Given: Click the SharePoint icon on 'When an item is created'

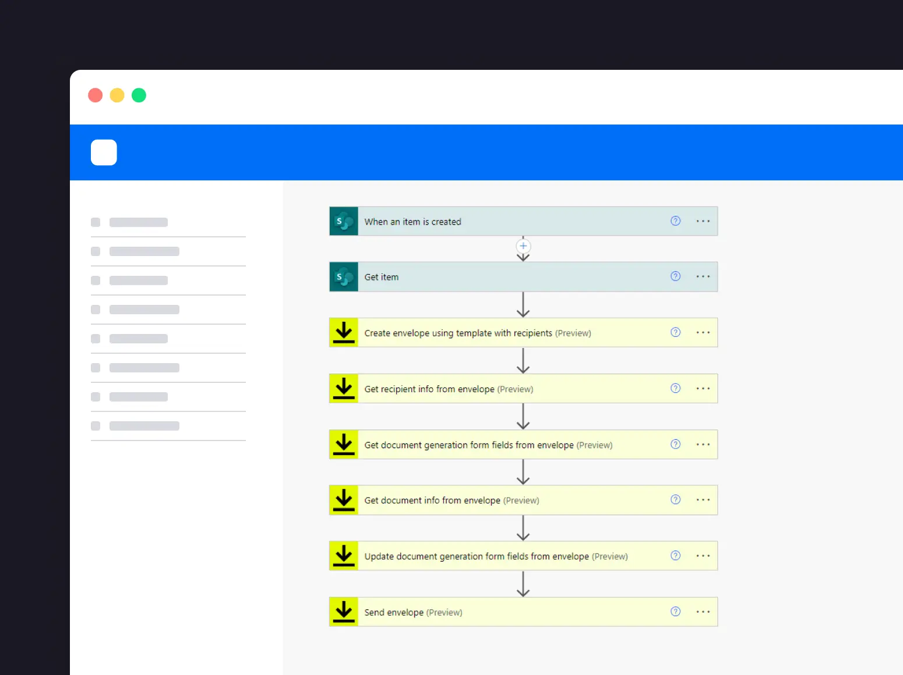Looking at the screenshot, I should (344, 221).
